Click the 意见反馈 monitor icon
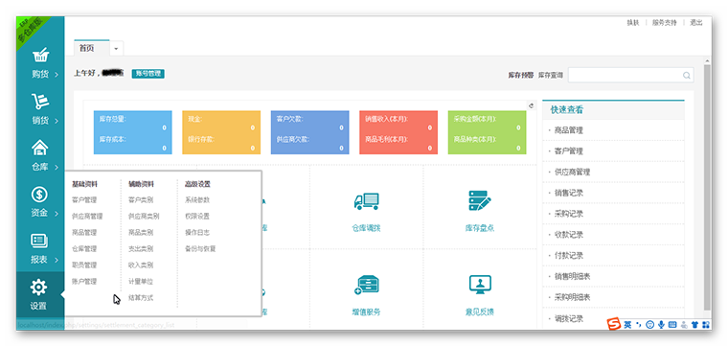728x346 pixels. (x=480, y=285)
